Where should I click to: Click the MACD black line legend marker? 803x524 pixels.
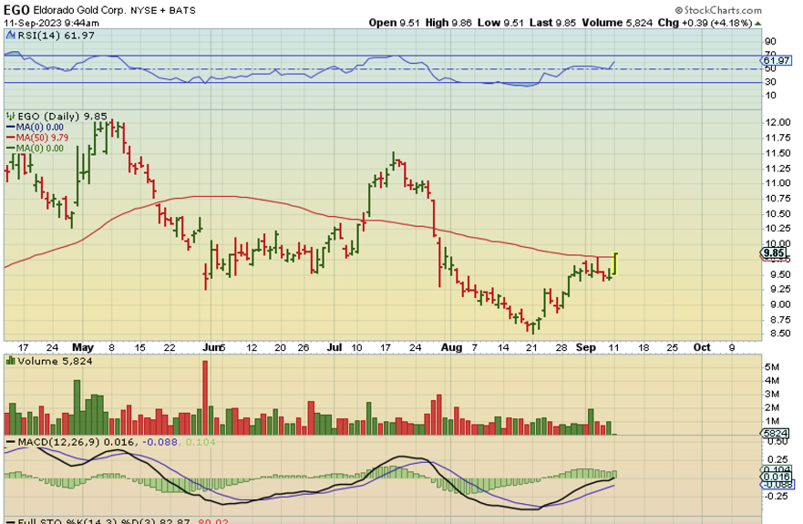pyautogui.click(x=11, y=442)
